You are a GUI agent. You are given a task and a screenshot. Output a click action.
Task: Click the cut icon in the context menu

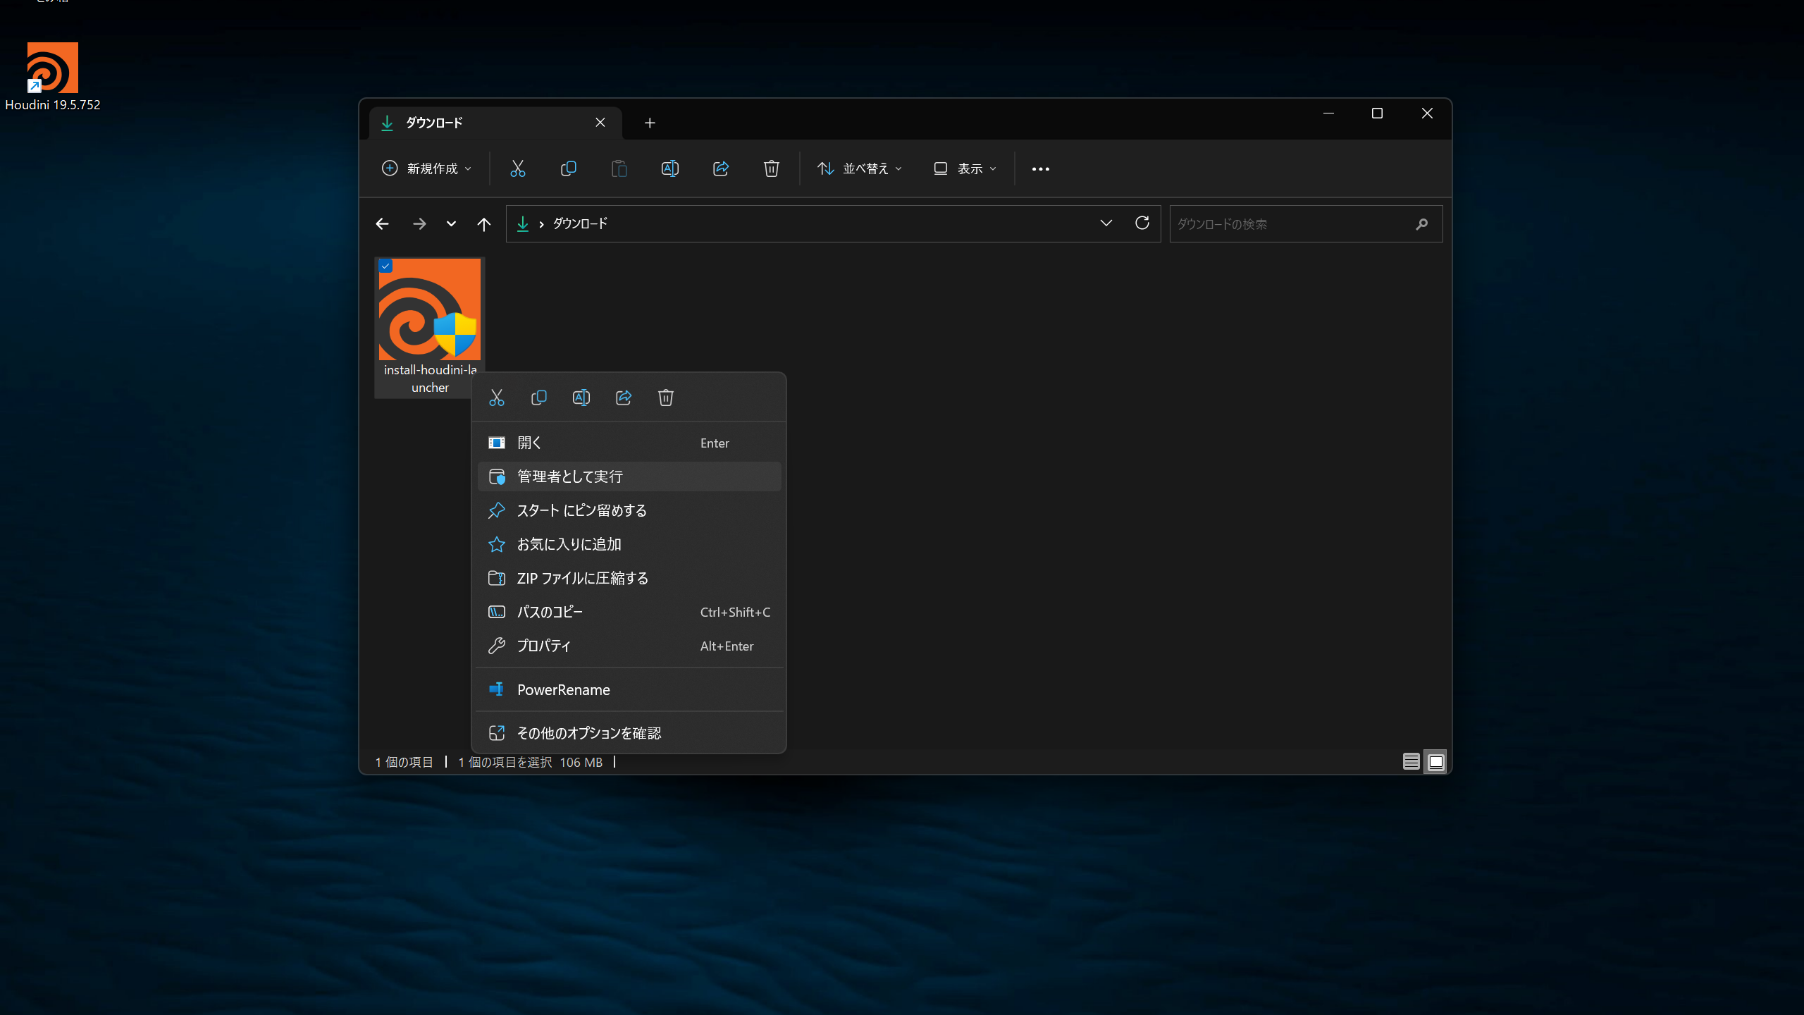tap(497, 398)
